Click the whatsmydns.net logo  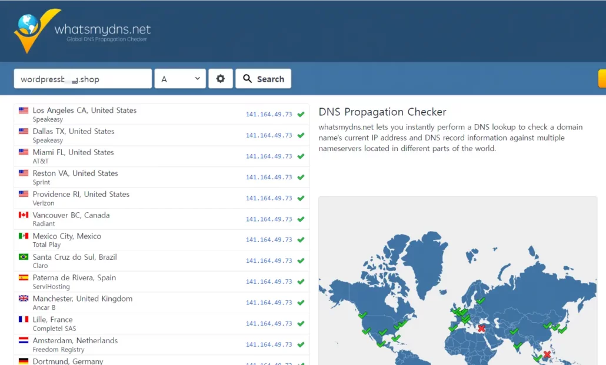82,31
